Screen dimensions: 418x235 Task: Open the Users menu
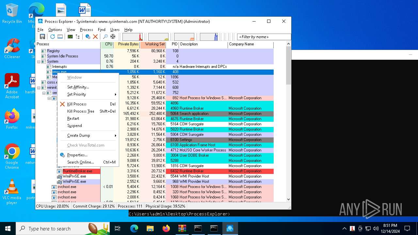click(115, 30)
